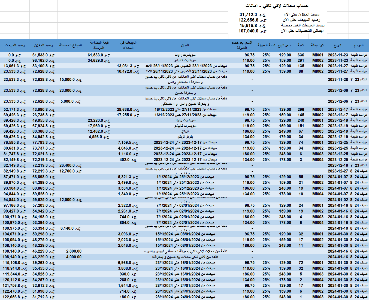Click shop sales cell 17,255.0
369x300 pixels.
tap(128, 115)
